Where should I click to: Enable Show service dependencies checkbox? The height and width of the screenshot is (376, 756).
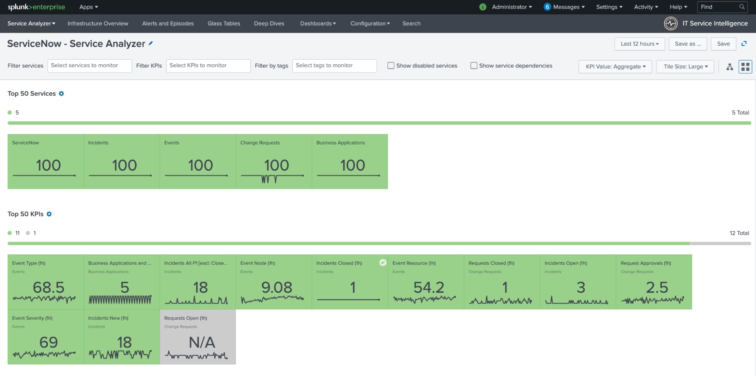point(474,65)
